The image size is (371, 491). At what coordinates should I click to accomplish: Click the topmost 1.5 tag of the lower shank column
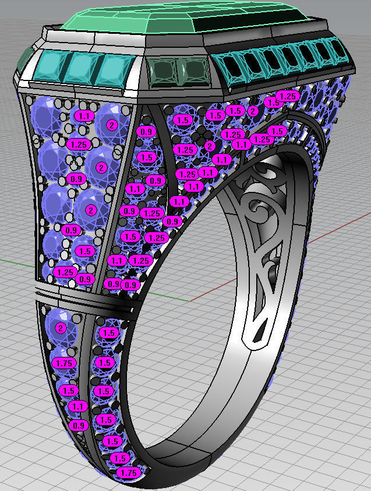(109, 333)
